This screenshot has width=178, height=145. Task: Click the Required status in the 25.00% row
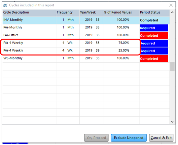(154, 51)
